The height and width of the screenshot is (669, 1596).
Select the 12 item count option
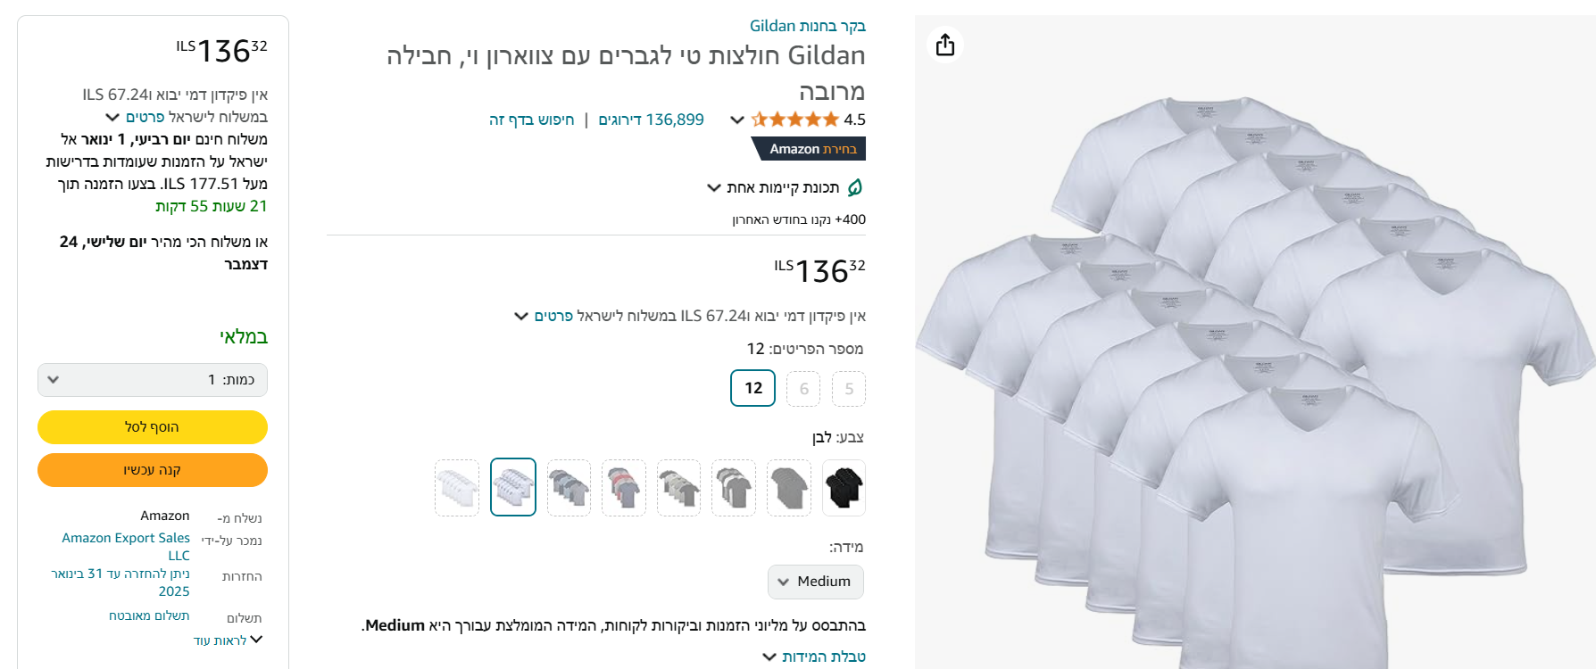[x=753, y=388]
